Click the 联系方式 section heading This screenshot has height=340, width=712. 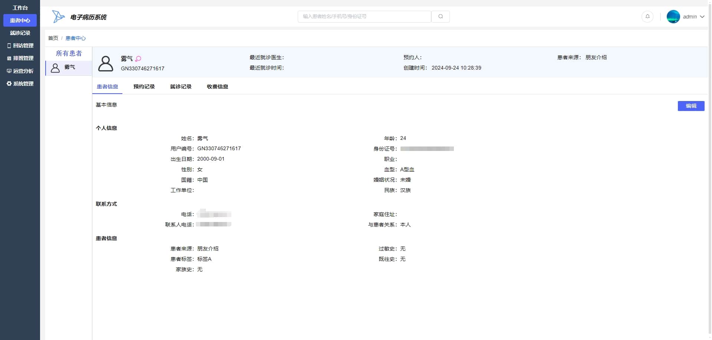tap(106, 204)
